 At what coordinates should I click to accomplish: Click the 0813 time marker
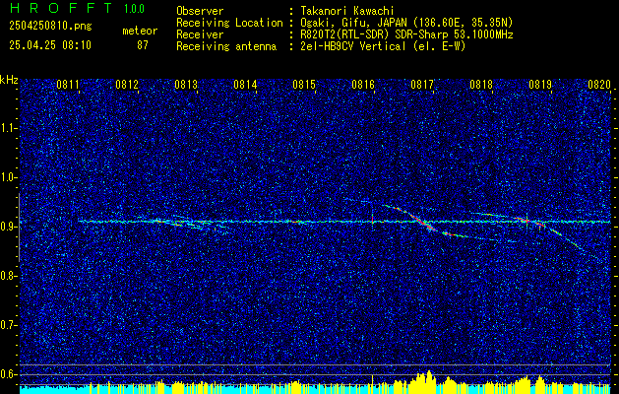coord(186,85)
